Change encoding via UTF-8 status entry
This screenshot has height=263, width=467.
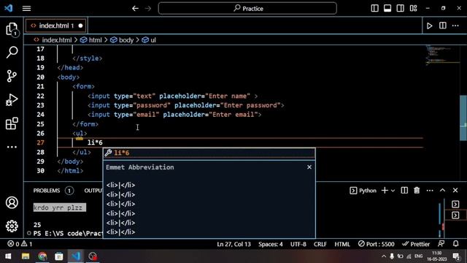point(298,244)
